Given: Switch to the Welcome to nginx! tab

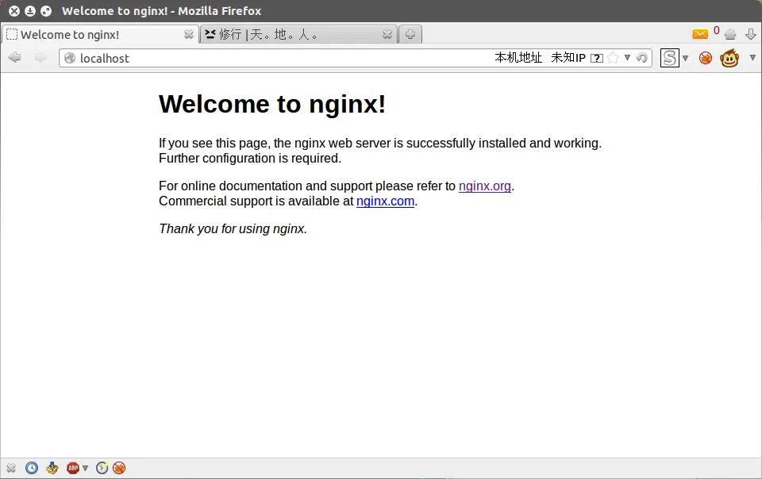Looking at the screenshot, I should coord(100,34).
